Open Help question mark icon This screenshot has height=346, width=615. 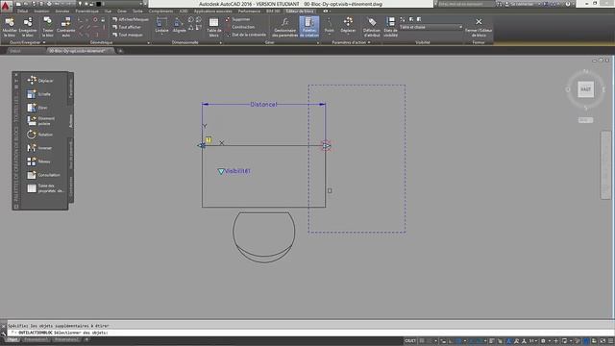click(x=568, y=4)
